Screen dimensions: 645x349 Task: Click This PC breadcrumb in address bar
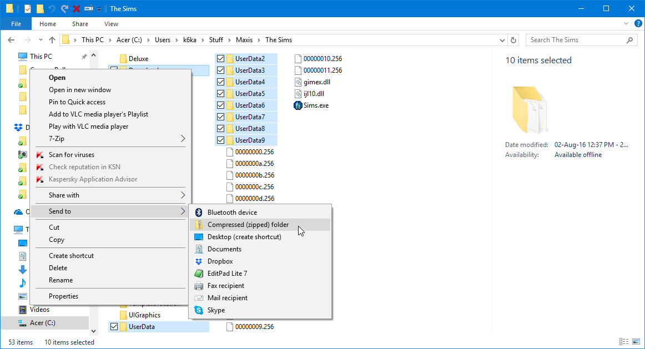(93, 40)
